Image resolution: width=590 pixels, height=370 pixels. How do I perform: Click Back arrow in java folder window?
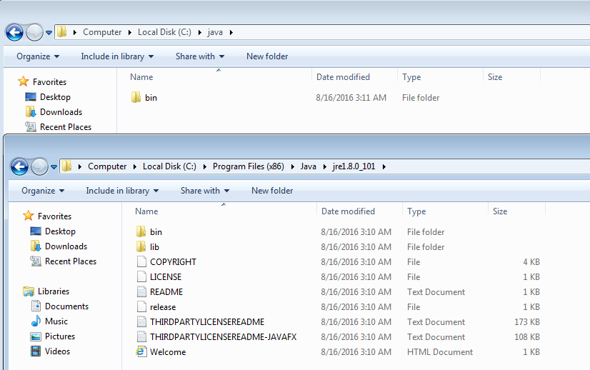[x=14, y=33]
